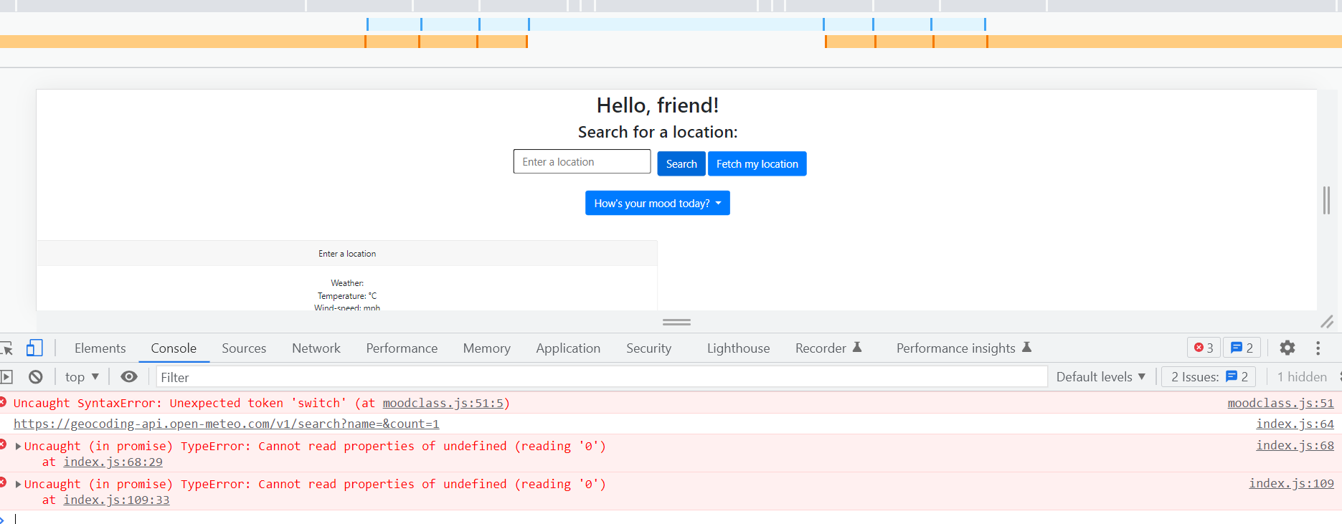Toggle the live expression eye icon
Screen dimensions: 1342x524
point(129,377)
